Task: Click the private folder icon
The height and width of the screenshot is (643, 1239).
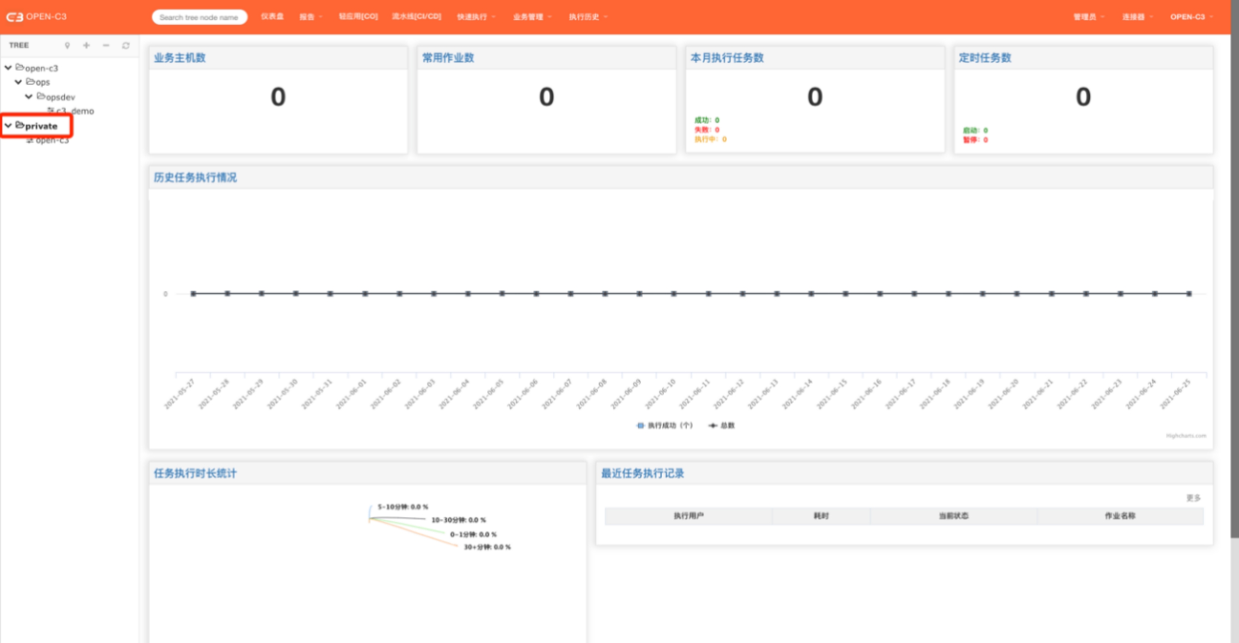Action: 20,125
